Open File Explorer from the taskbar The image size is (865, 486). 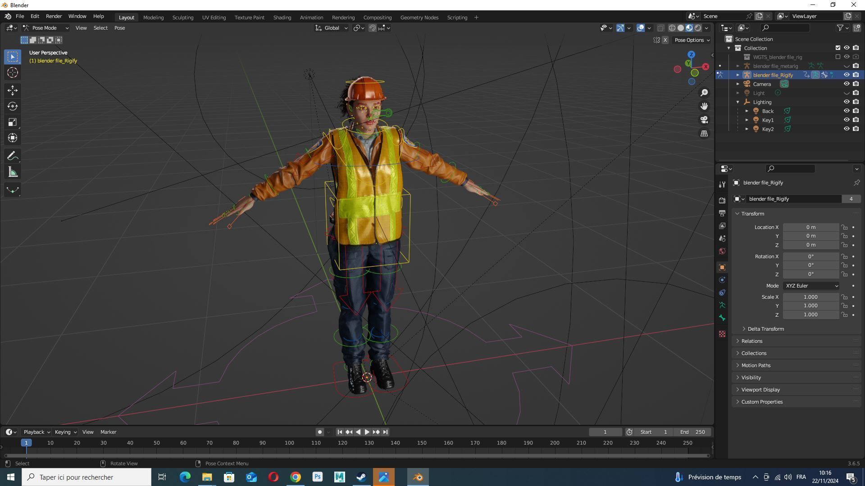point(207,477)
